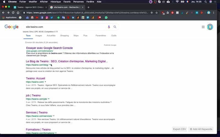Click the blue W extension icon

[x=197, y=13]
